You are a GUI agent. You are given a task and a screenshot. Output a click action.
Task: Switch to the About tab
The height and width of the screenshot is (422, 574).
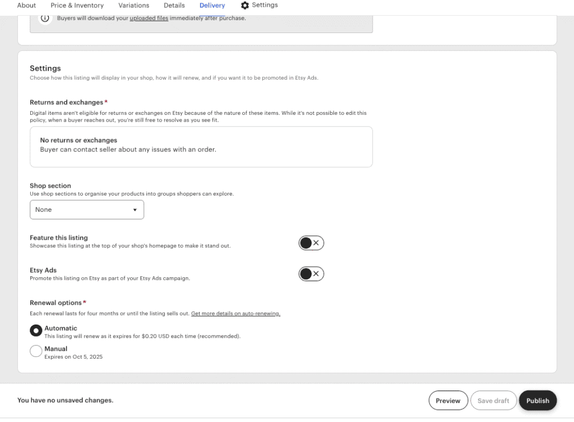click(26, 6)
